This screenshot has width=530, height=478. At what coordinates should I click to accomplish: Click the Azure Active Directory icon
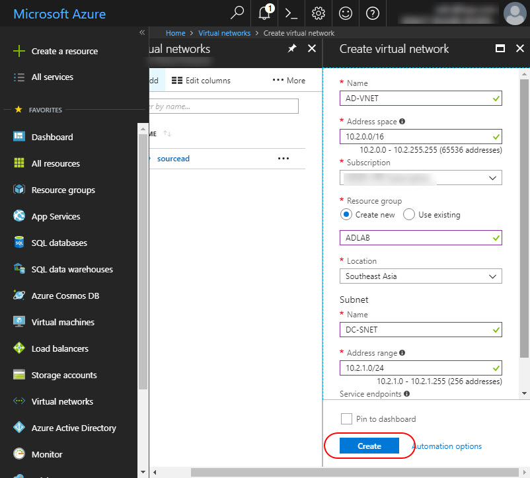[19, 427]
